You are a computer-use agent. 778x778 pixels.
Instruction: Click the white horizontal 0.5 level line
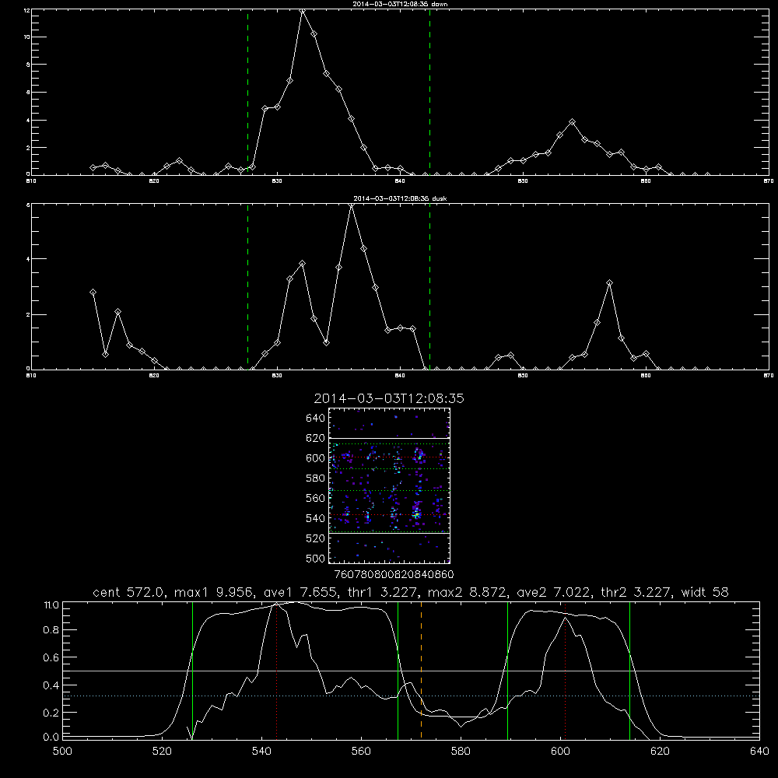[x=412, y=671]
